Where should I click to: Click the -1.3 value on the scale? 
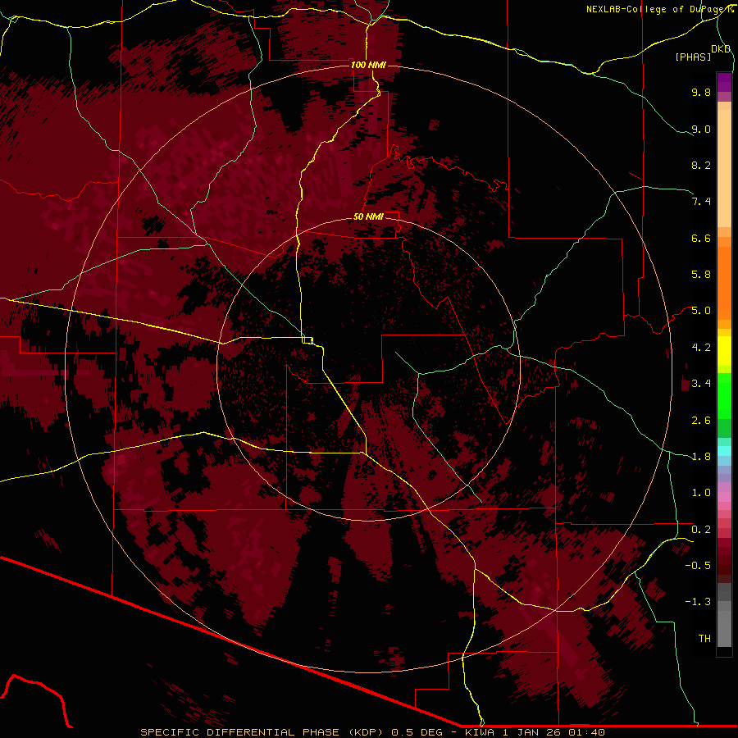(698, 602)
